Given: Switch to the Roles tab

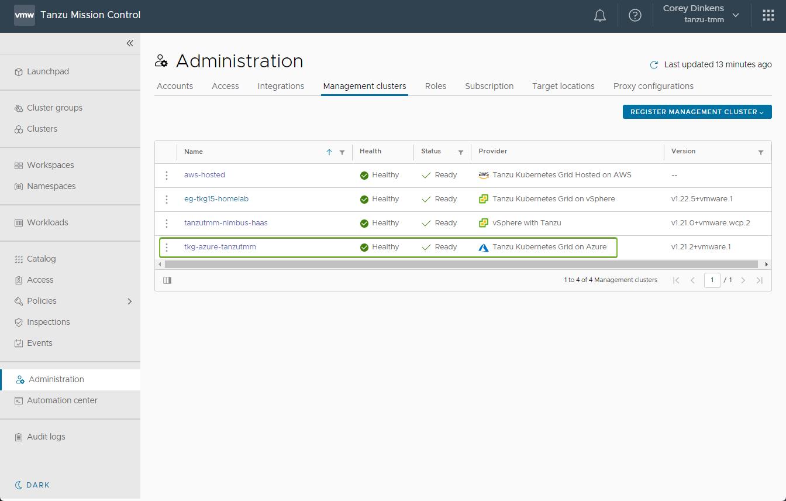Looking at the screenshot, I should point(436,86).
